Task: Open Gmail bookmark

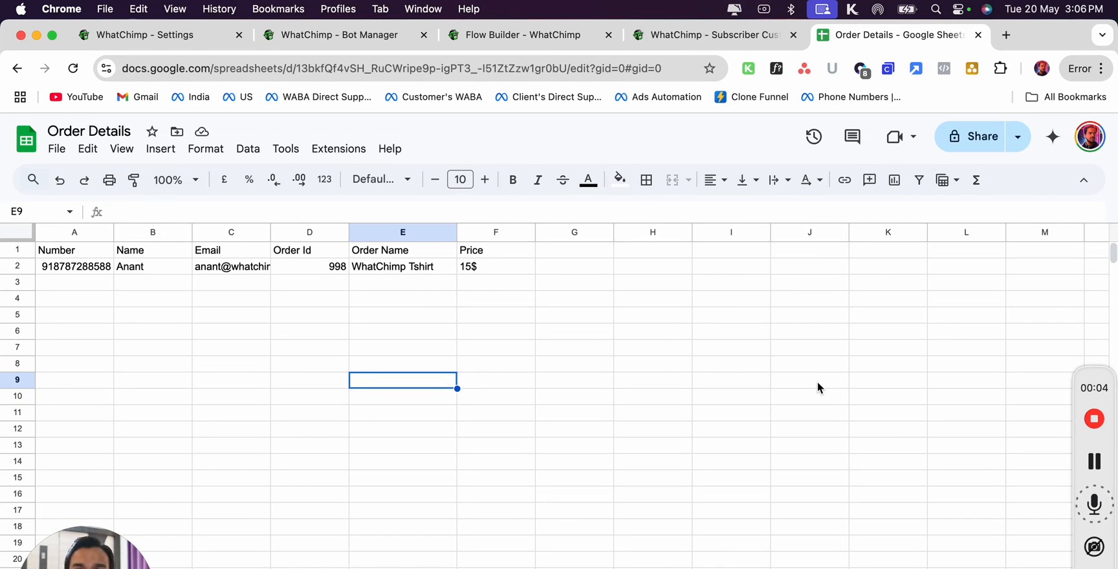Action: 137,97
